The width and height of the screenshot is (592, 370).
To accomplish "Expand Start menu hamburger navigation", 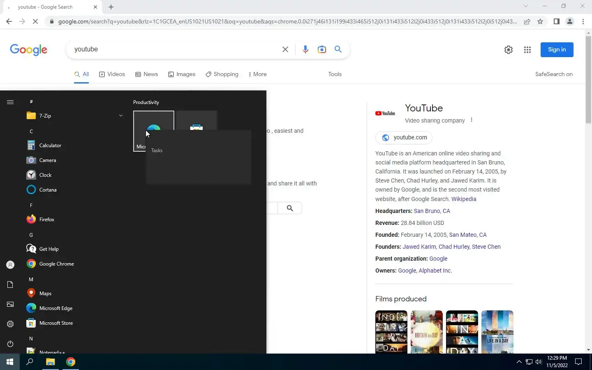I will [x=10, y=102].
